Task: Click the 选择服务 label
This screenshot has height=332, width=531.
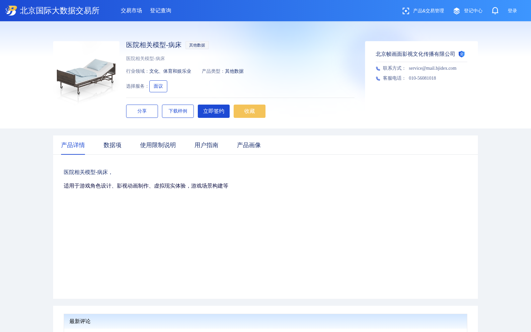Action: coord(137,86)
